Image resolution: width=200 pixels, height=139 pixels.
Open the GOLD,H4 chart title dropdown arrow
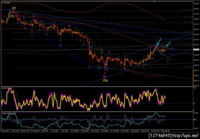(2, 3)
